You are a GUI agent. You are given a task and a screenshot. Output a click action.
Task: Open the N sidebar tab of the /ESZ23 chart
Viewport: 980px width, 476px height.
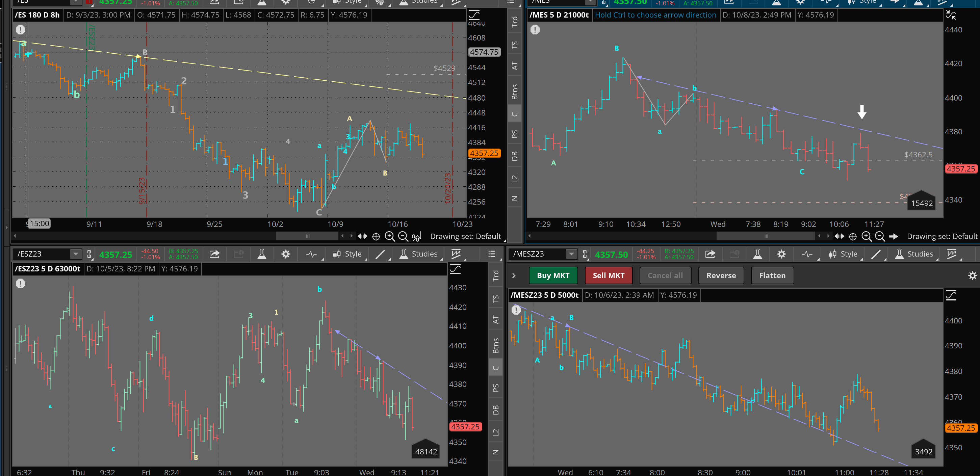[496, 452]
